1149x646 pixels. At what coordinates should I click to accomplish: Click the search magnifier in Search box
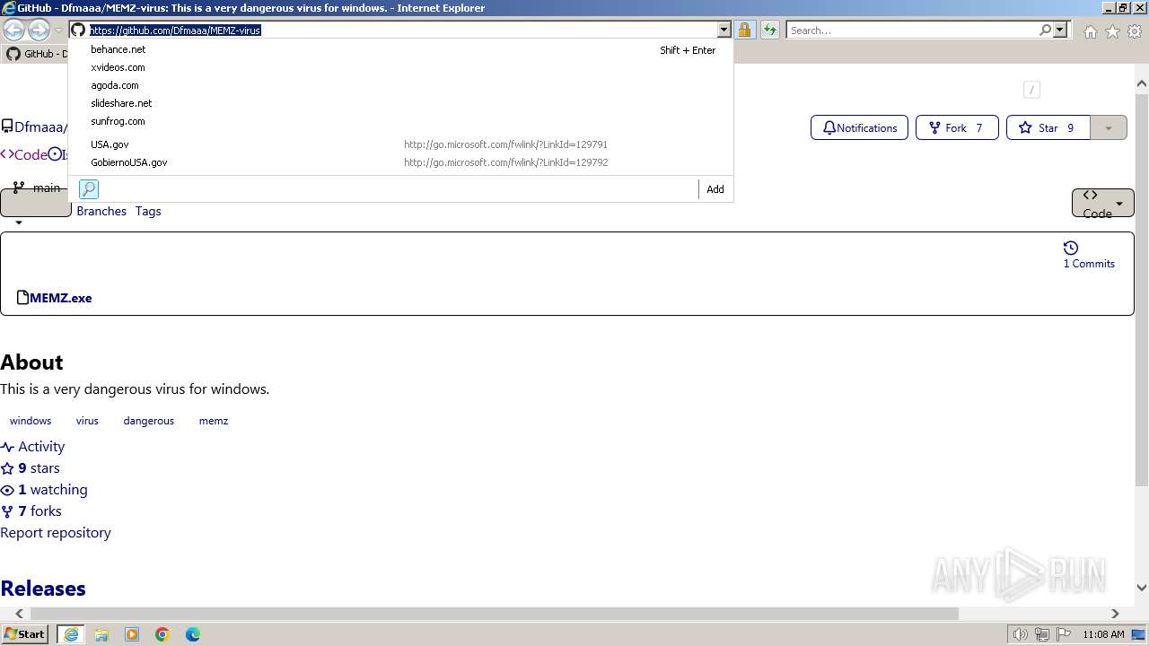pos(1045,31)
